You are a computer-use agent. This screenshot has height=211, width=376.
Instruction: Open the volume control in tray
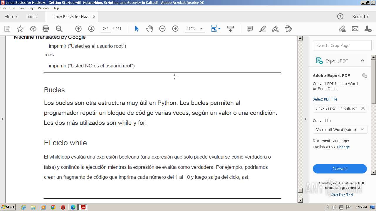click(x=334, y=207)
